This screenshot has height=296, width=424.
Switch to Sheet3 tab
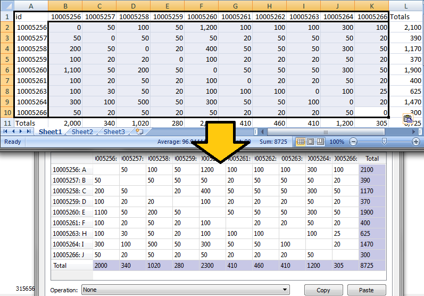114,132
